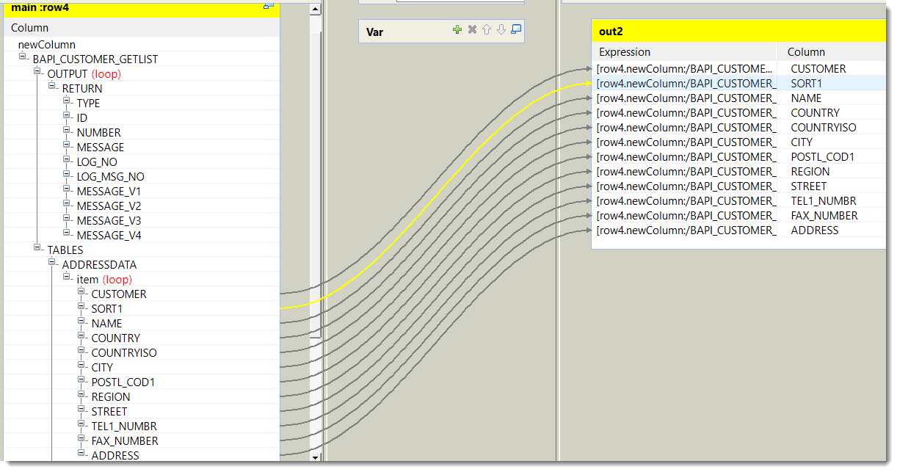The image size is (897, 472).
Task: Select the LOG_MSG_NO element
Action: point(110,176)
